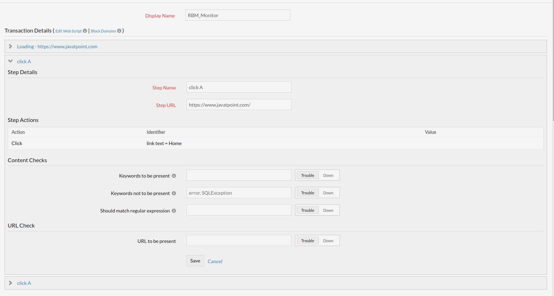This screenshot has height=296, width=554.
Task: Open the Block Domains link
Action: (103, 31)
